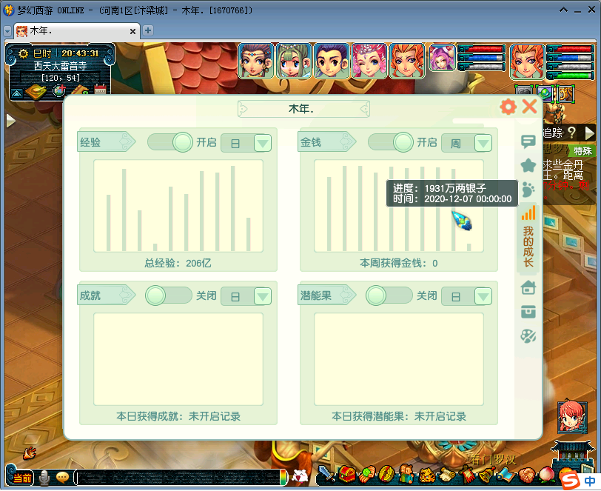The height and width of the screenshot is (491, 601).
Task: Click the golden dragon buff icon
Action: pos(565,93)
